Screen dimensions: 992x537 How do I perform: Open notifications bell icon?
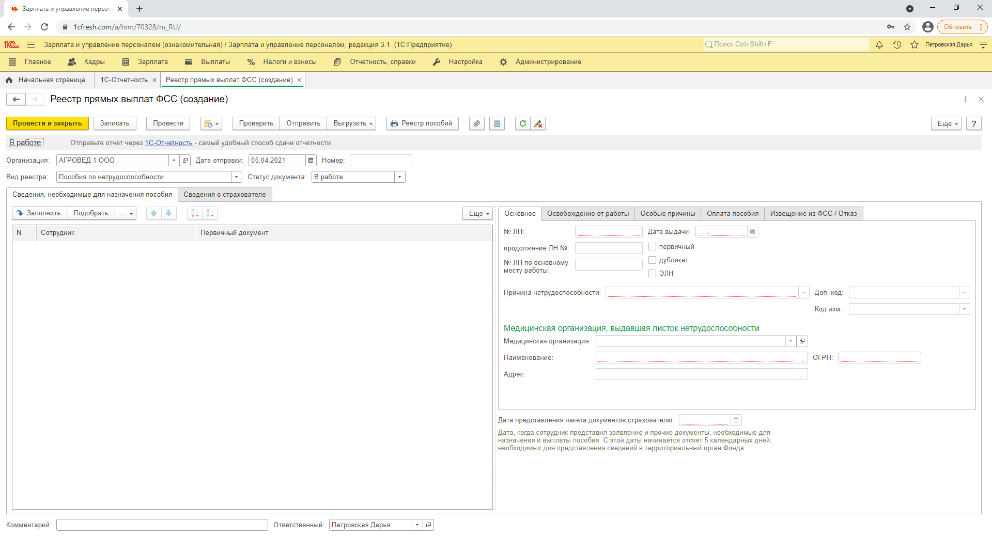click(879, 45)
